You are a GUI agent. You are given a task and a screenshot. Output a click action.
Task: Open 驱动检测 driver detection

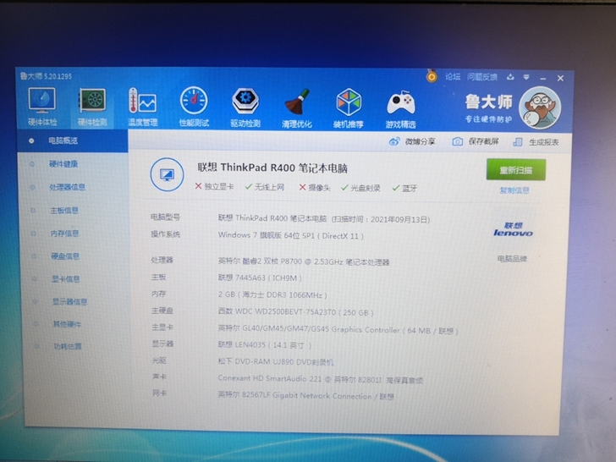[245, 108]
